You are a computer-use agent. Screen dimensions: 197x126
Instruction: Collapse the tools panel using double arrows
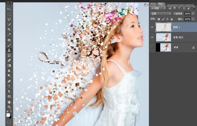[8, 2]
